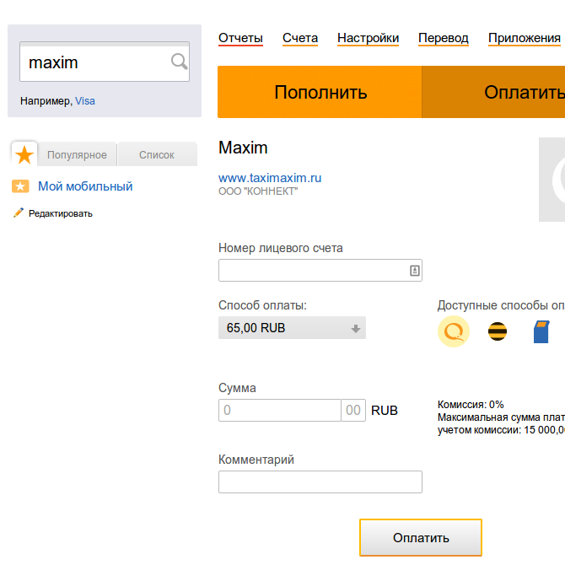Viewport: 565px width, 565px height.
Task: Open the Отчеты menu item
Action: (x=240, y=38)
